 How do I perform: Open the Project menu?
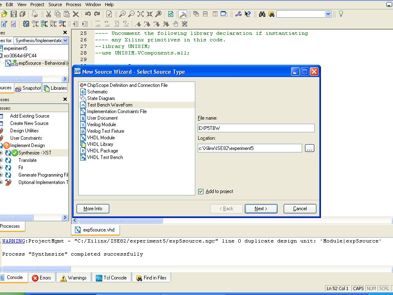pyautogui.click(x=37, y=5)
